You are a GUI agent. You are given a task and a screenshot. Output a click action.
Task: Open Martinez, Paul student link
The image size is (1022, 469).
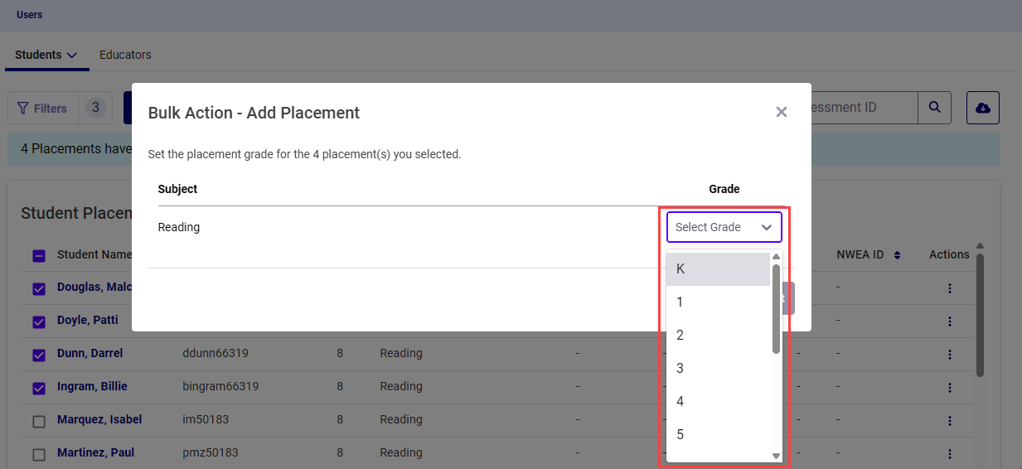(95, 452)
